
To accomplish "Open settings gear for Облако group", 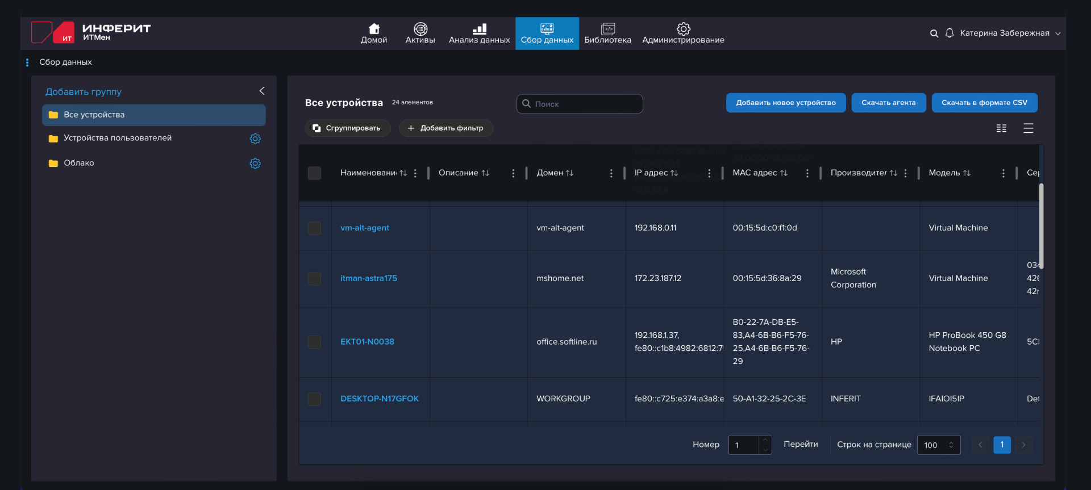I will tap(255, 164).
